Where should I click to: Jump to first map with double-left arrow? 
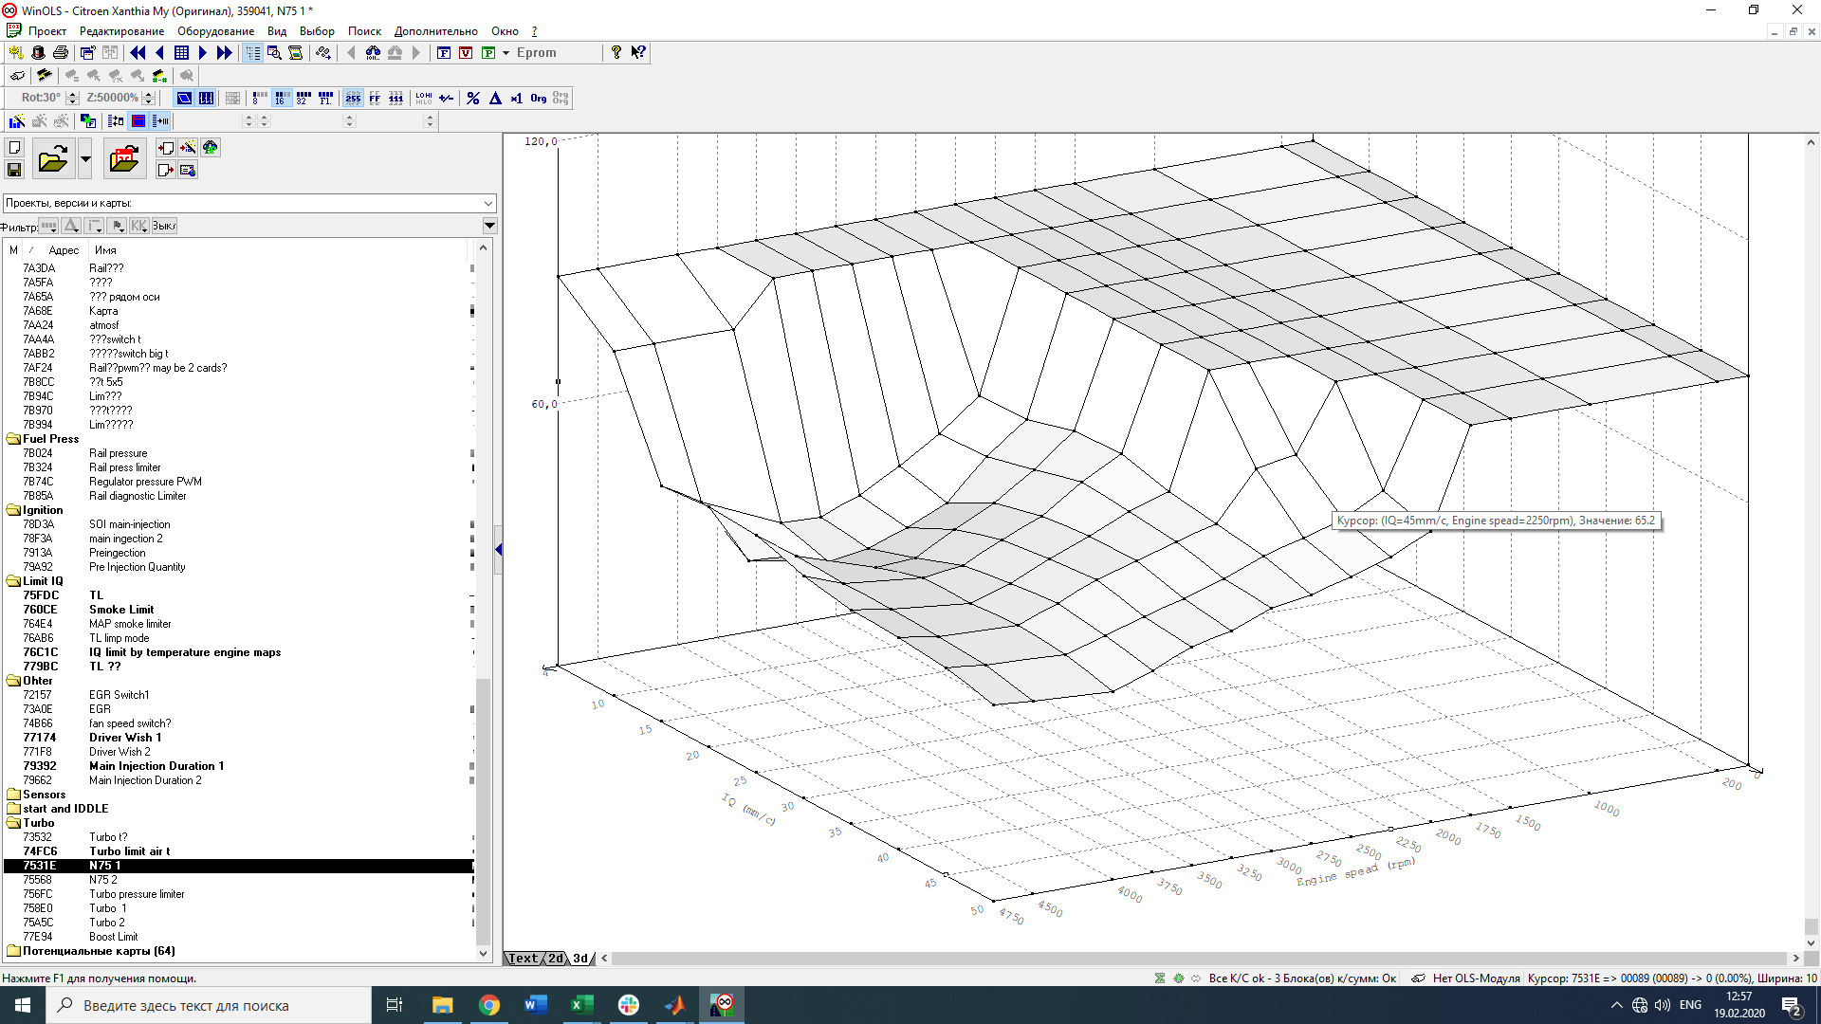[x=138, y=53]
